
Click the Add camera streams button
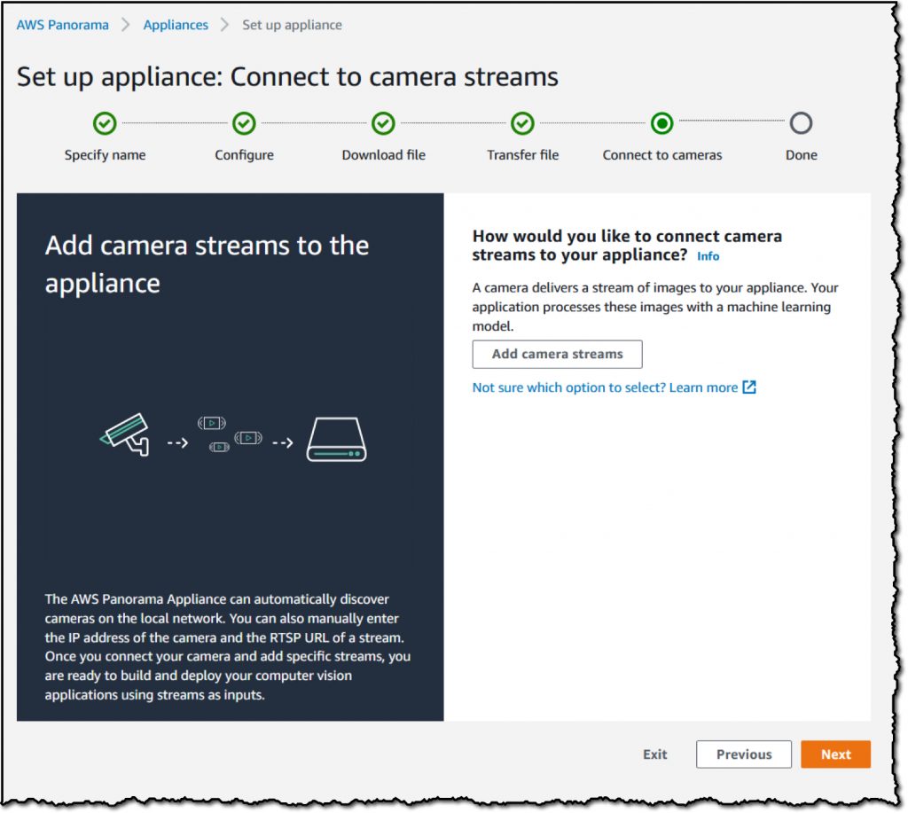coord(557,354)
